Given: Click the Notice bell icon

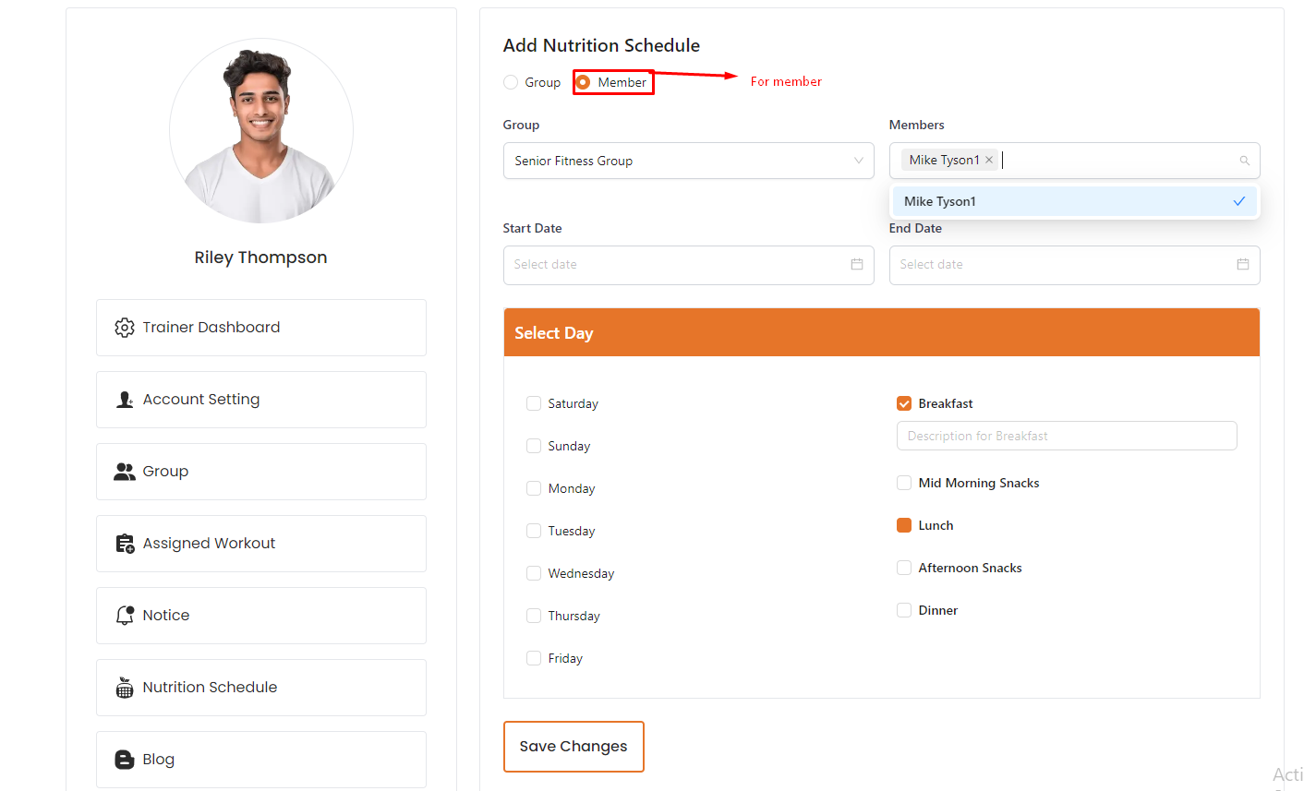Looking at the screenshot, I should (125, 616).
